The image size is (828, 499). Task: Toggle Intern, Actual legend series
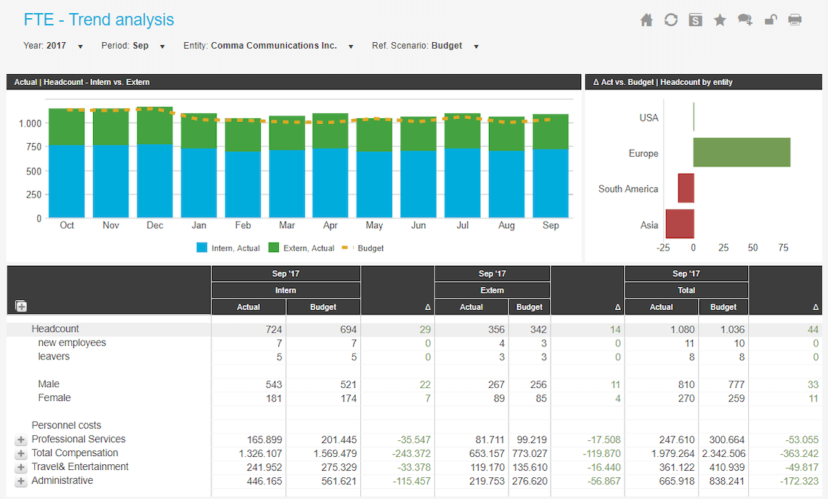[x=228, y=248]
